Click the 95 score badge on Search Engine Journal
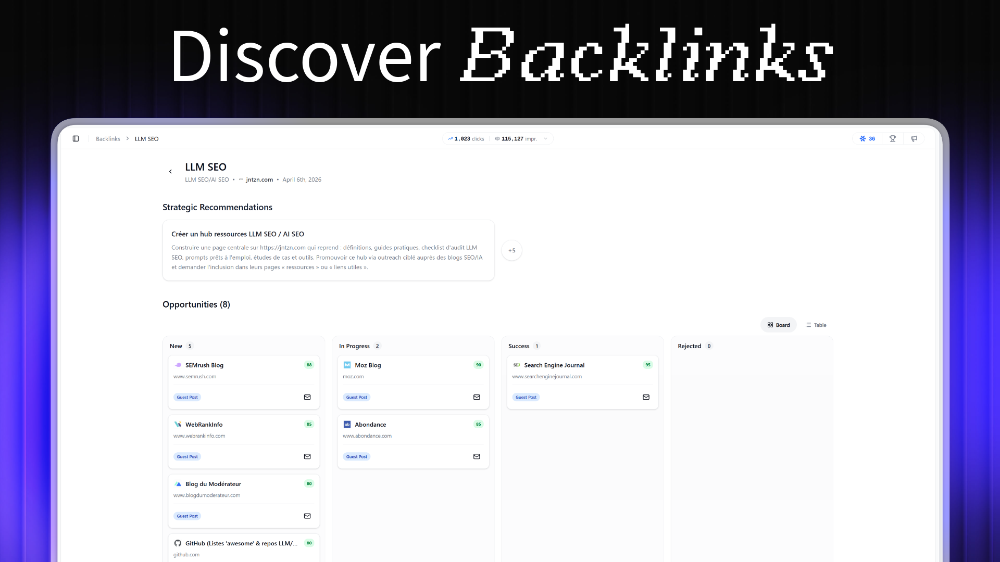1000x562 pixels. point(648,365)
